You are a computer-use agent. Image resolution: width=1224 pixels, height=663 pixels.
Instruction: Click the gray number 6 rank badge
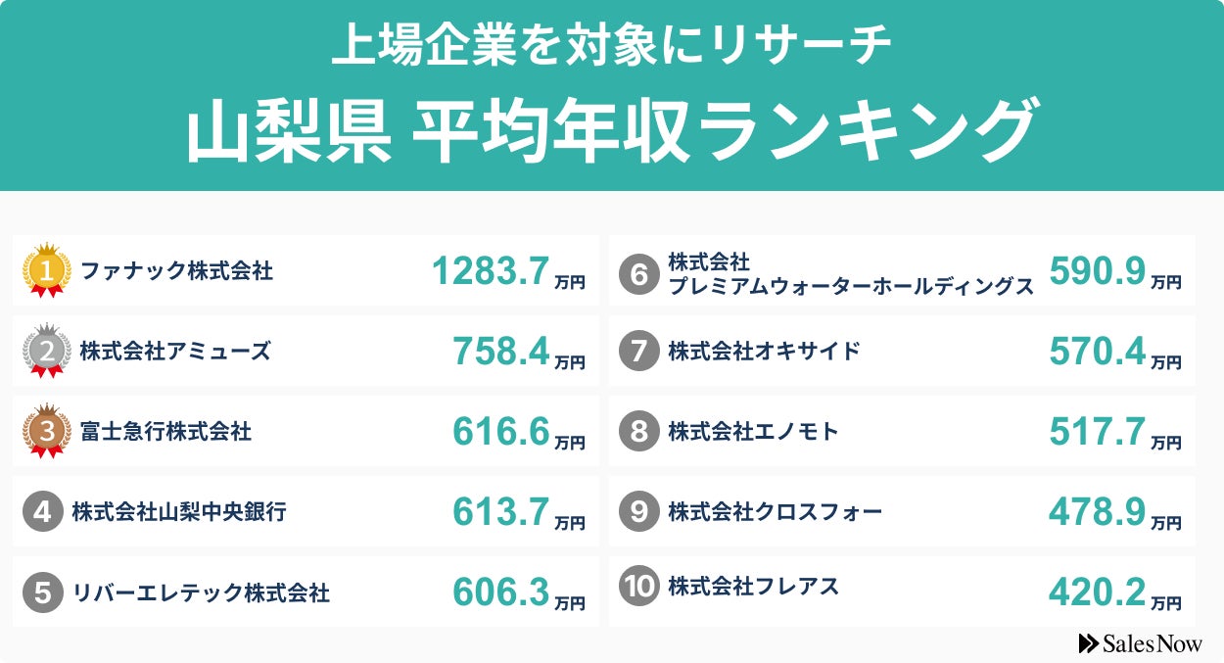coord(638,274)
